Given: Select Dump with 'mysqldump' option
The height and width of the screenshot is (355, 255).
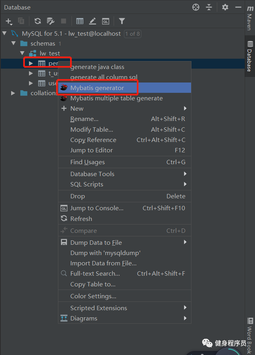Looking at the screenshot, I should (105, 253).
